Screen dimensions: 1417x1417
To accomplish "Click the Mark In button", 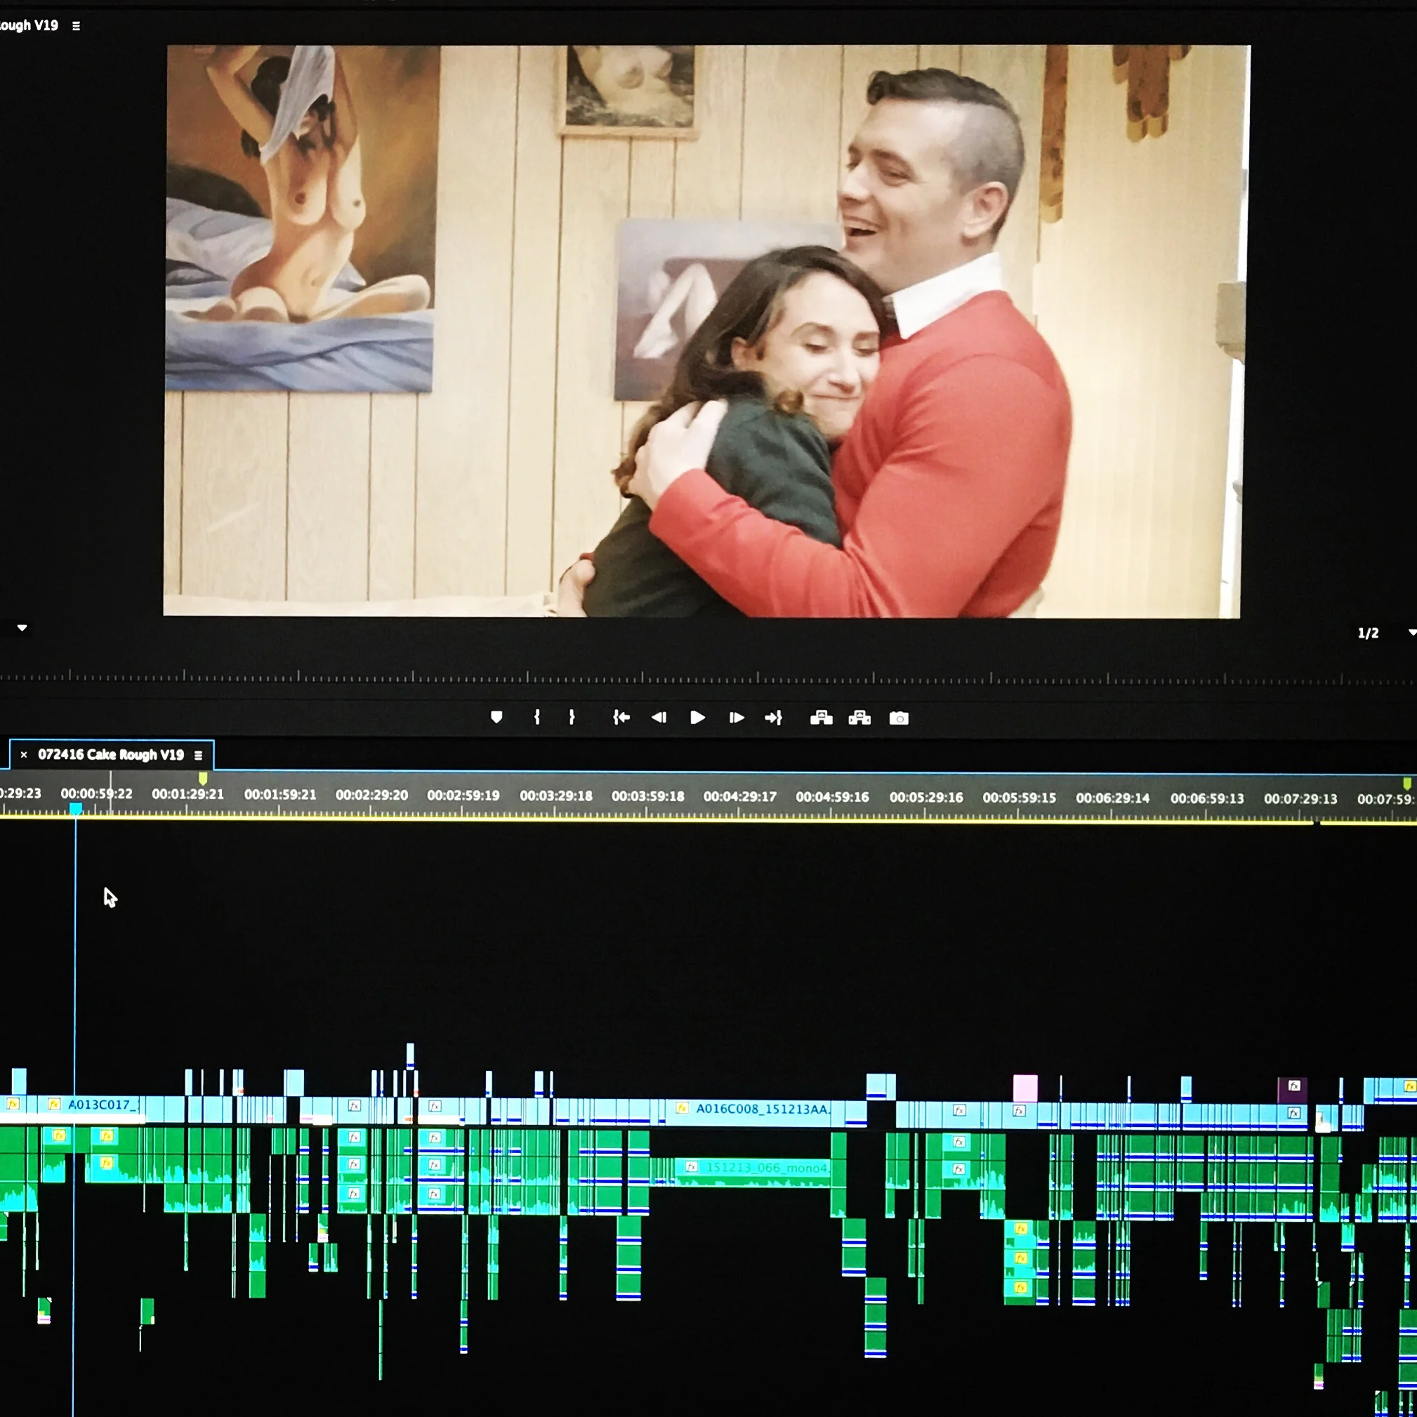I will point(537,718).
